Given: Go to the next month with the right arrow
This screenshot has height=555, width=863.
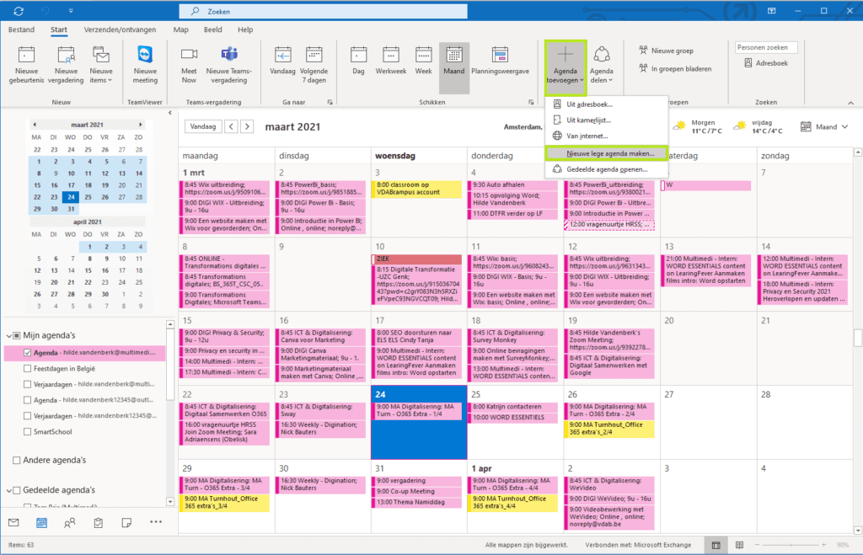Looking at the screenshot, I should [247, 126].
